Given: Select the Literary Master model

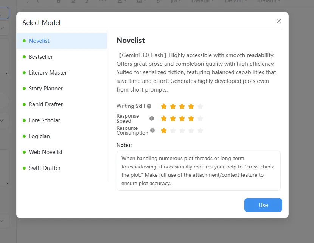Looking at the screenshot, I should tap(62, 73).
